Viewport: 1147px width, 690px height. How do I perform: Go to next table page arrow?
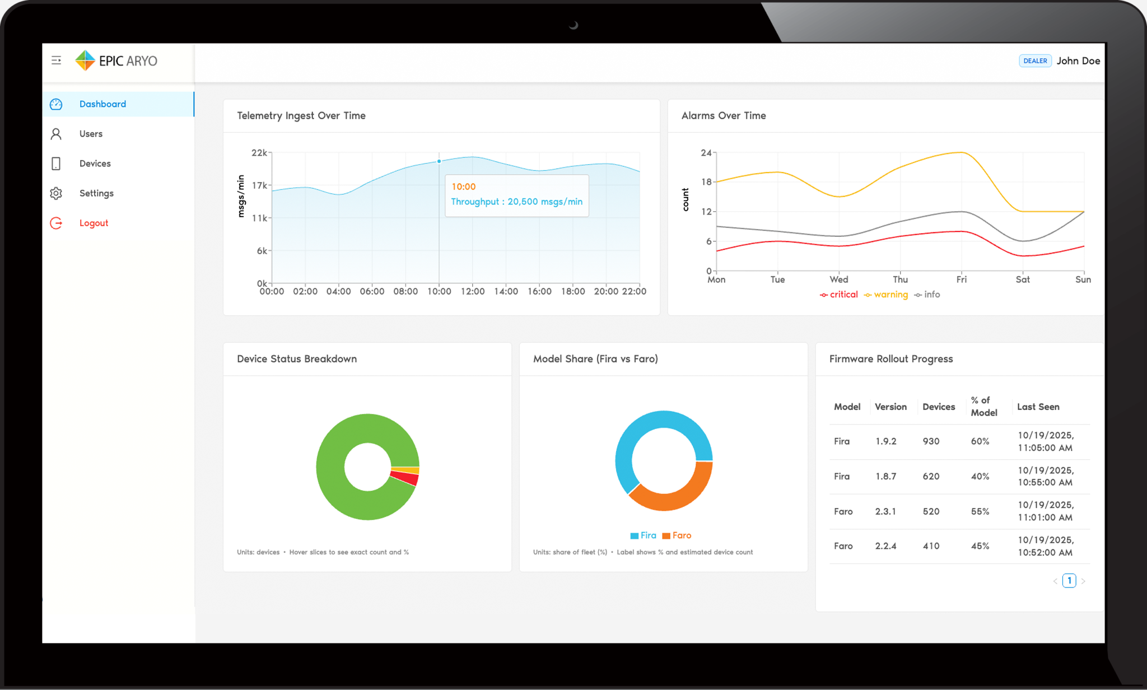(1083, 581)
